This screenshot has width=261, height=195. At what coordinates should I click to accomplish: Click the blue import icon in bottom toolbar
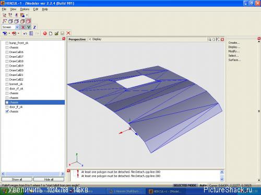point(5,33)
